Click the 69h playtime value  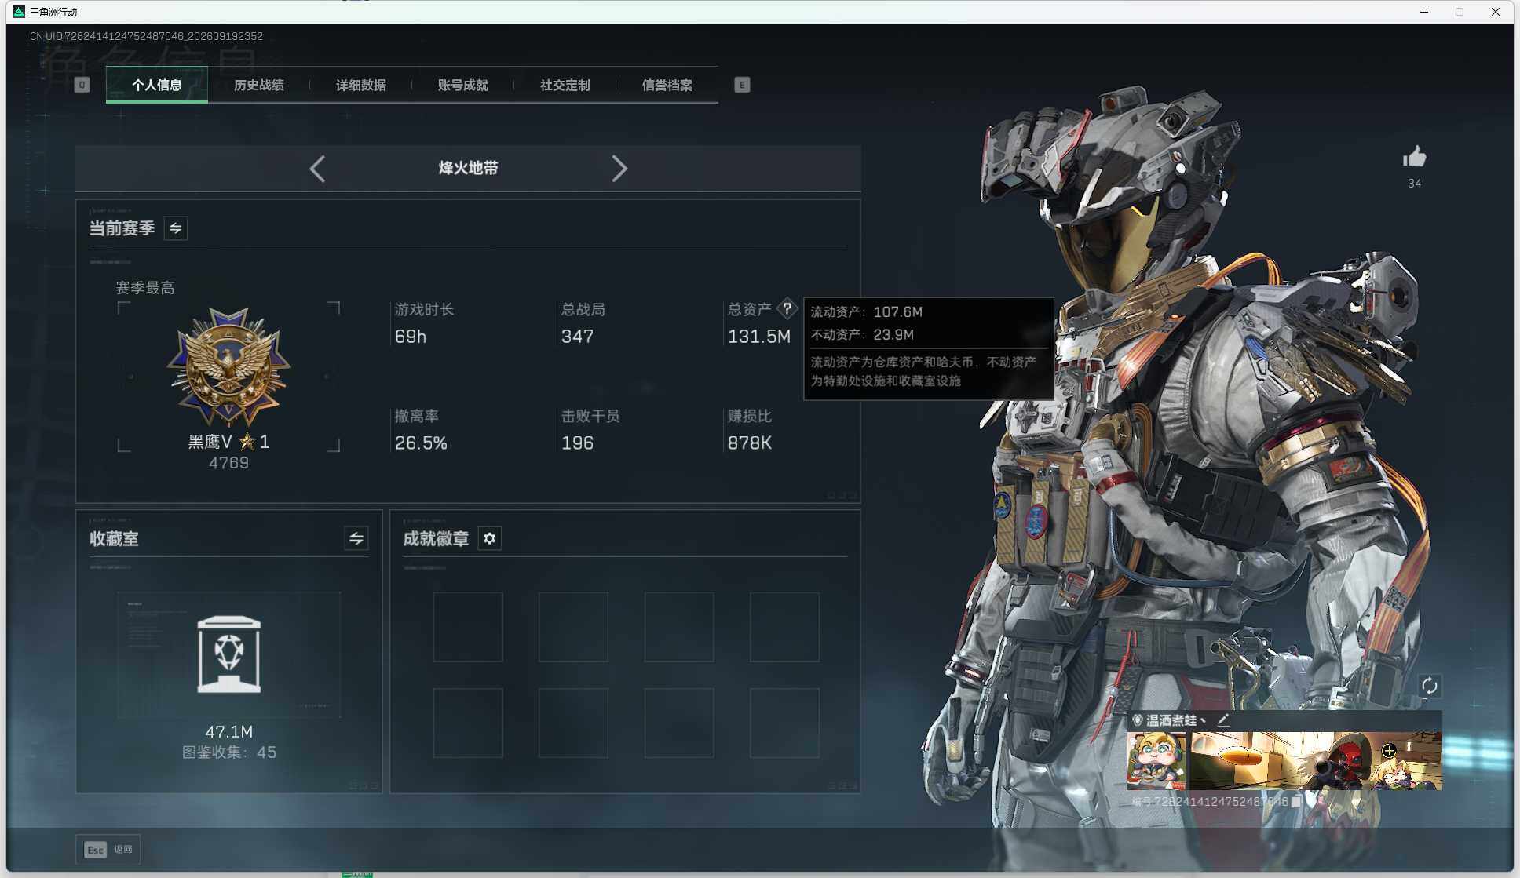pos(411,337)
